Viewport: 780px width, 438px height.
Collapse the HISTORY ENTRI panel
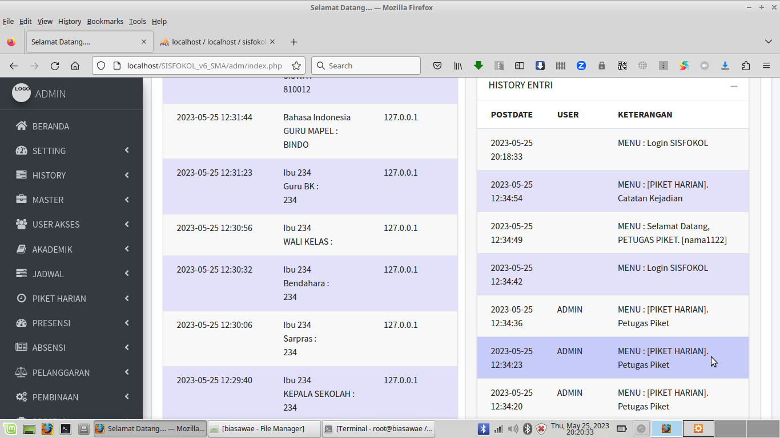point(734,87)
